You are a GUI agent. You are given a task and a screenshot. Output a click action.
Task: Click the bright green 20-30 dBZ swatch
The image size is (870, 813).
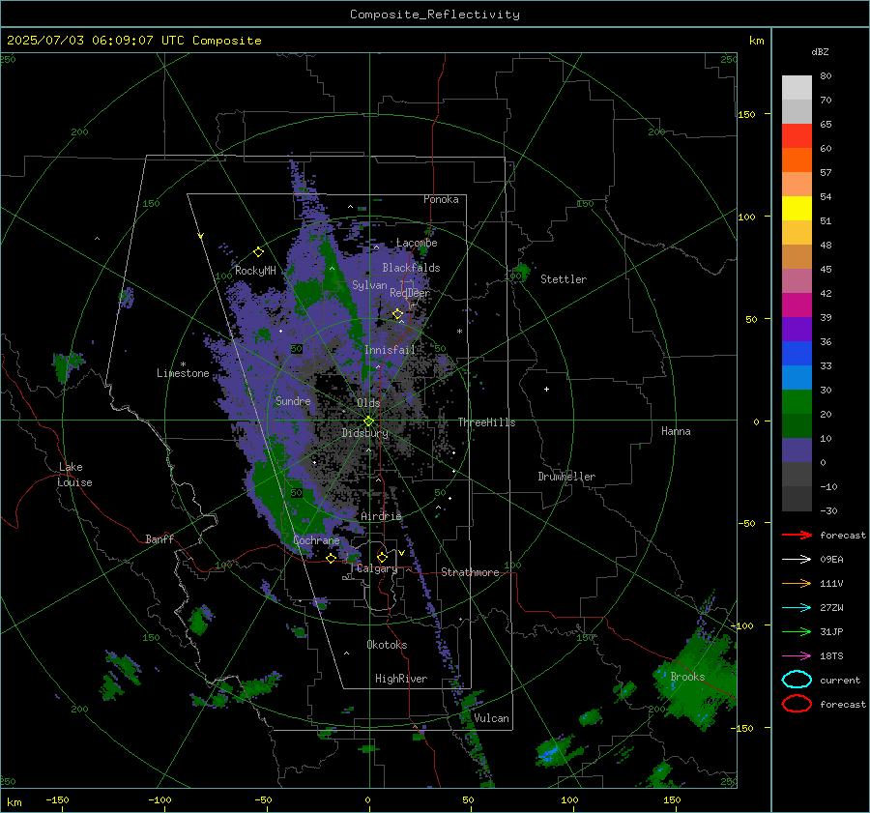(x=797, y=401)
